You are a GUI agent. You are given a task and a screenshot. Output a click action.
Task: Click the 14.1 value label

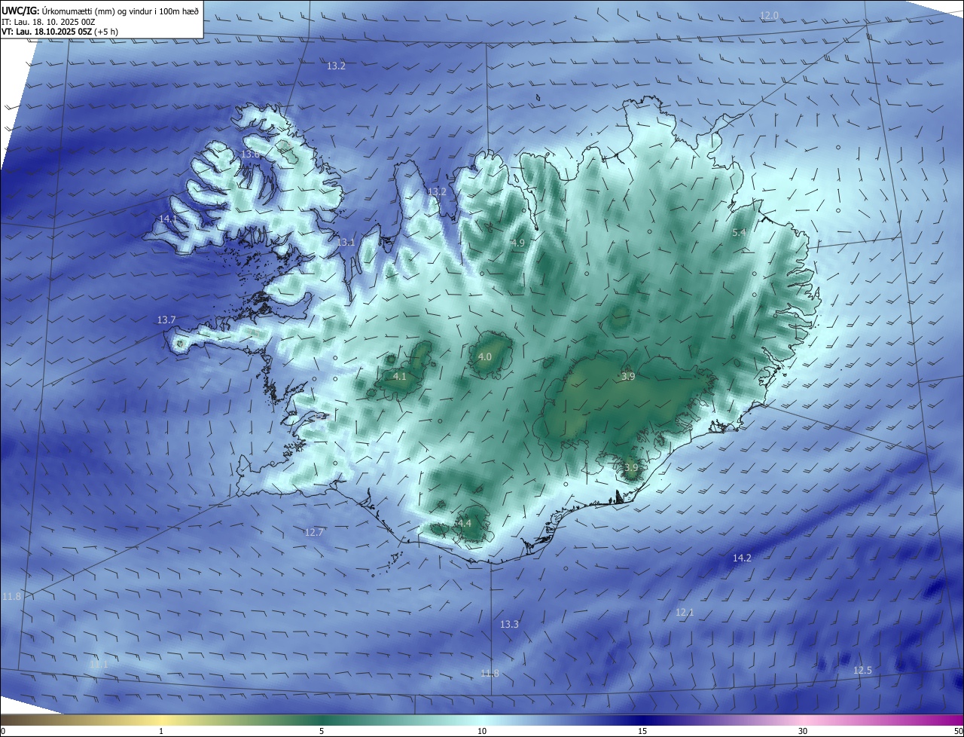coord(167,219)
